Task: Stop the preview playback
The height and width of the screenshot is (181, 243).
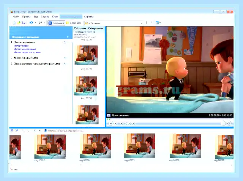Action: [116, 124]
